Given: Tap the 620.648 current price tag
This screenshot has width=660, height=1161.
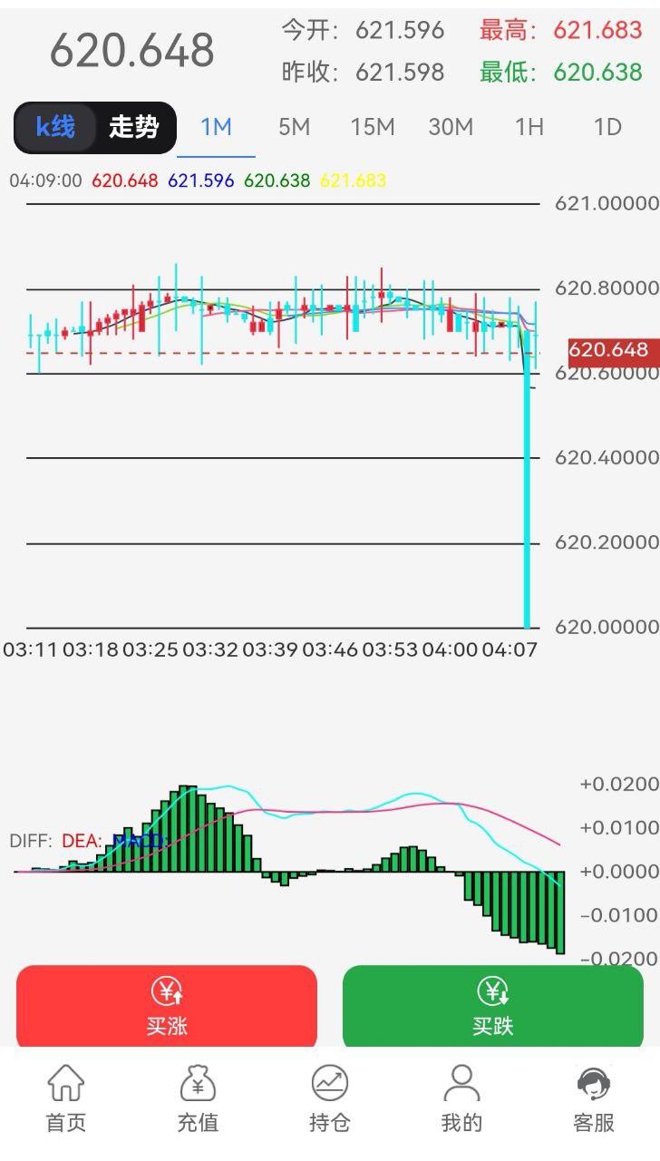Looking at the screenshot, I should point(608,350).
